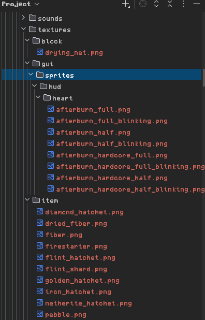Select the firestarter.png file
This screenshot has height=320, width=205.
pos(76,246)
